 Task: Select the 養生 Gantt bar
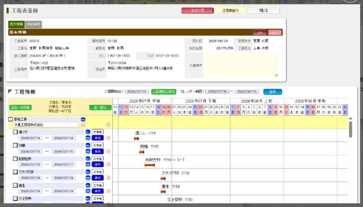(x=163, y=192)
